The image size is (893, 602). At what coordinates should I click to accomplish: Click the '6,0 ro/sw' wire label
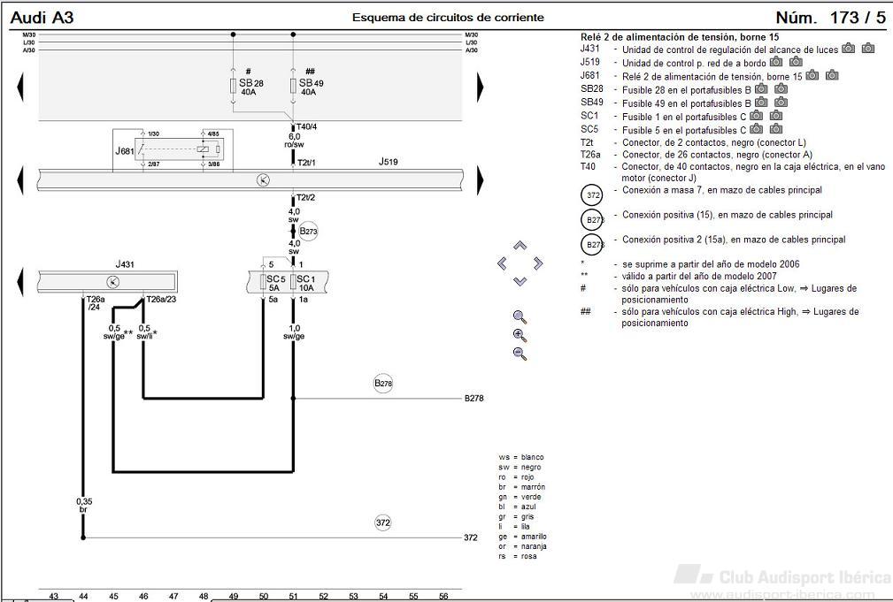(294, 141)
